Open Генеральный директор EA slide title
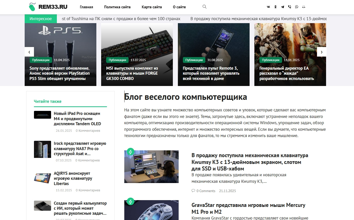Image resolution: width=354 pixels, height=220 pixels. pyautogui.click(x=287, y=73)
